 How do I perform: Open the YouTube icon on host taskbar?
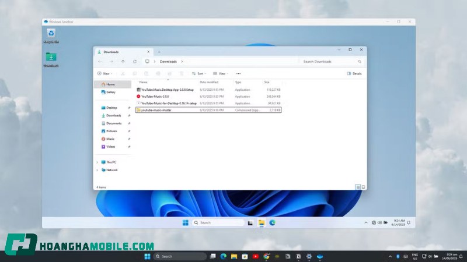(x=255, y=256)
